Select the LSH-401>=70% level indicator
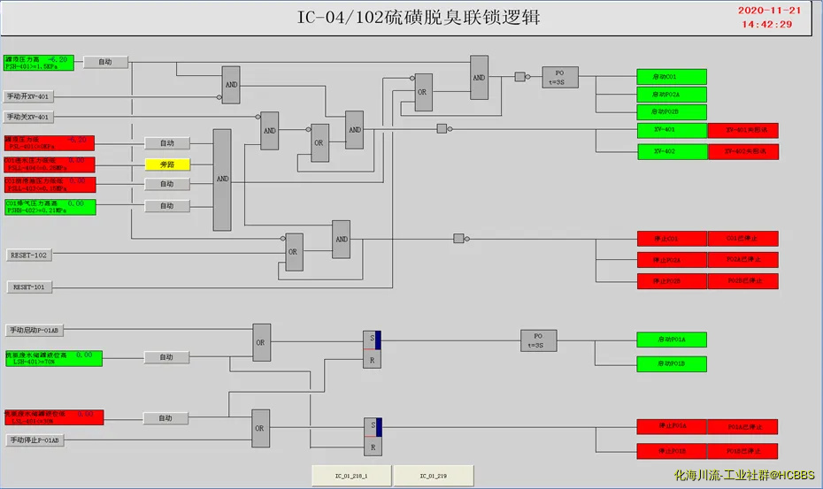823x489 pixels. pyautogui.click(x=53, y=358)
